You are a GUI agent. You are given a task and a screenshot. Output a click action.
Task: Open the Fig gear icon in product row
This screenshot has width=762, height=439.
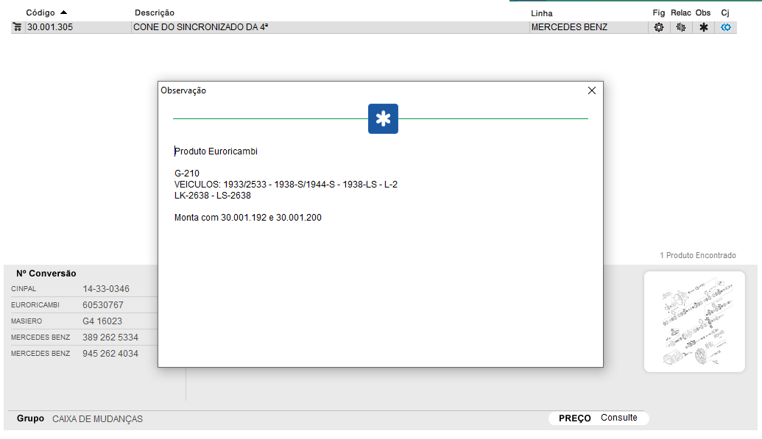tap(658, 27)
